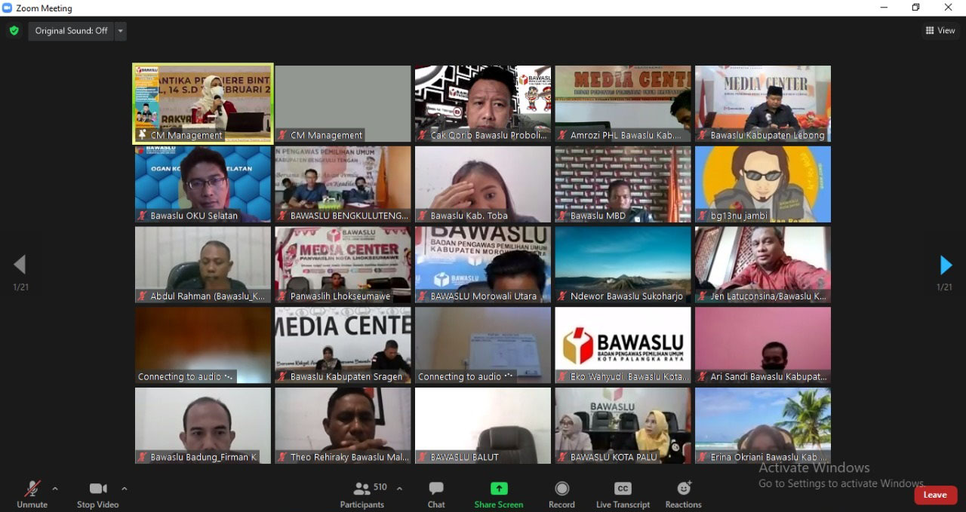
Task: Select Bawaslu Kab. Toba video tile
Action: pos(483,184)
